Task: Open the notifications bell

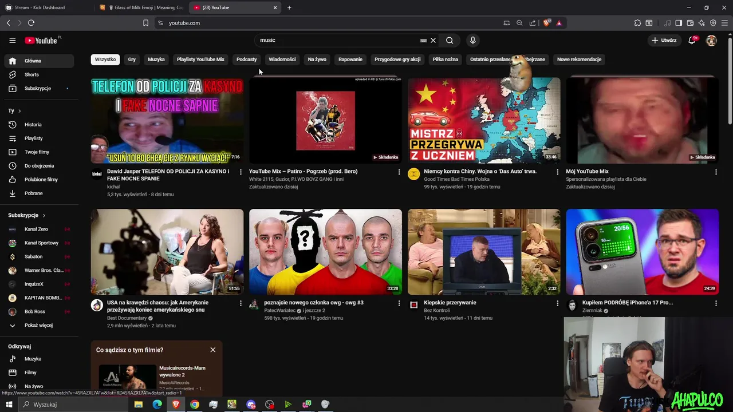Action: 692,40
